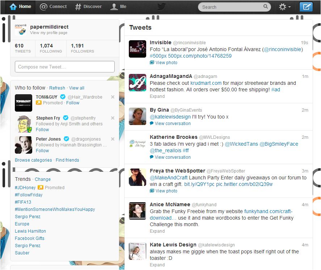
Task: Click Kate Lewis Design's avatar
Action: pyautogui.click(x=138, y=251)
